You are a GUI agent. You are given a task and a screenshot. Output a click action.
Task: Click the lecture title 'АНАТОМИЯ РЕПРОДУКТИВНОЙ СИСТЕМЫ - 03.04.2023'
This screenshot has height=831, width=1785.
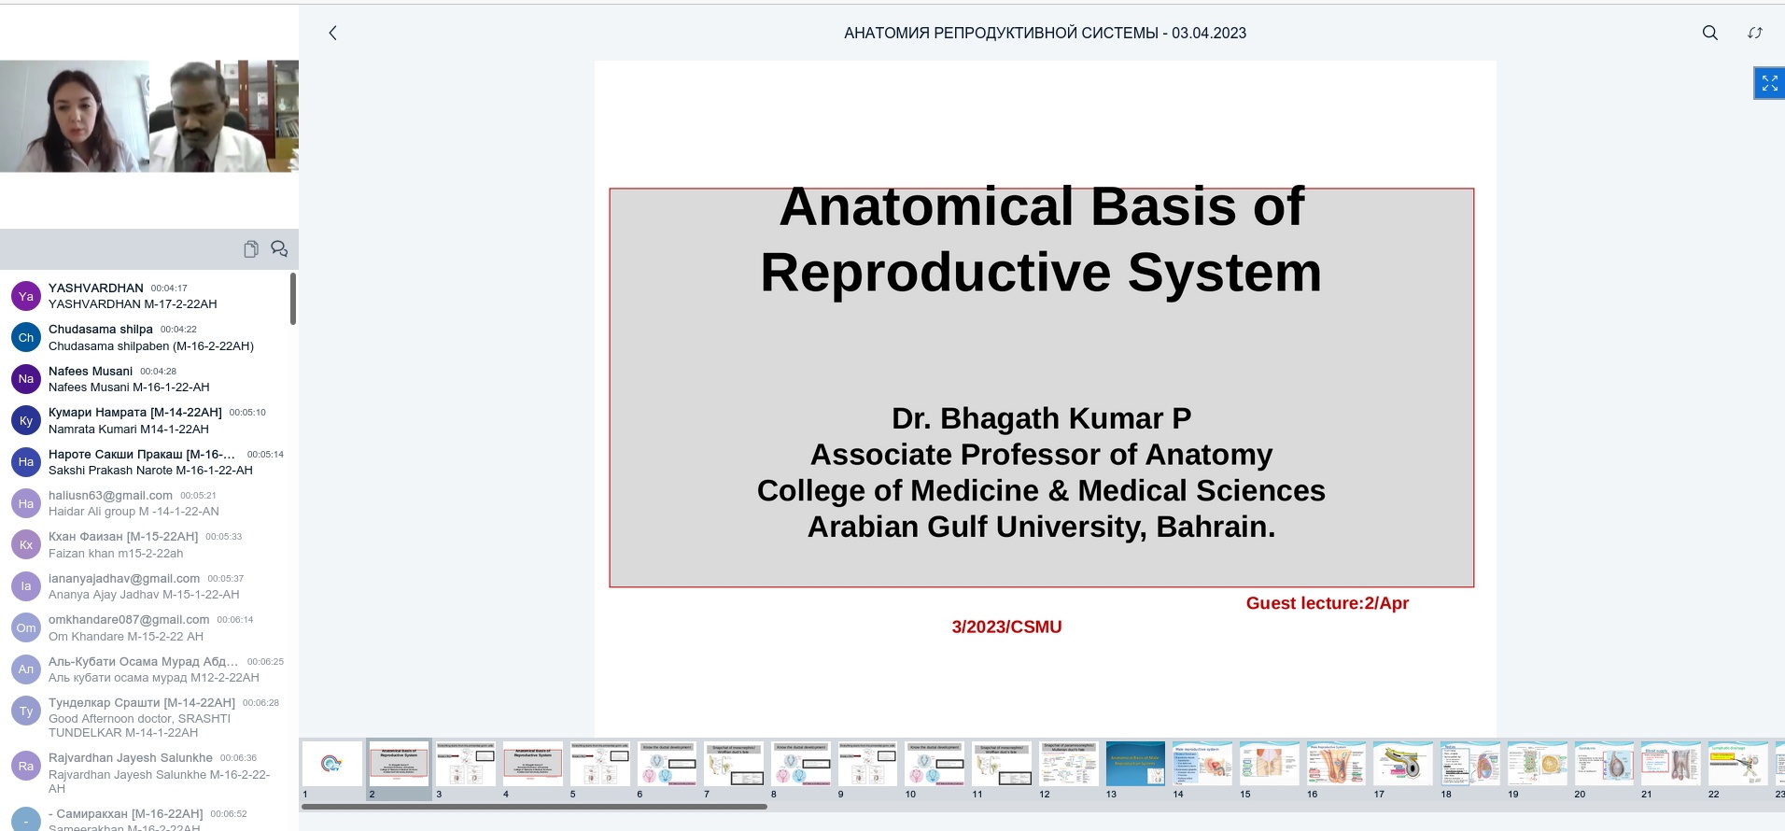tap(1045, 33)
